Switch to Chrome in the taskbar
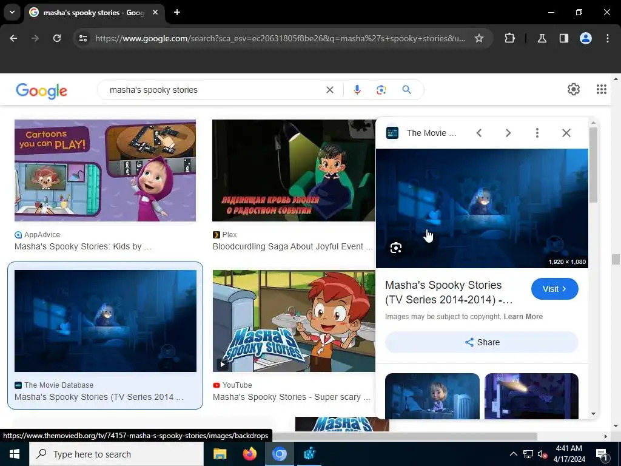The width and height of the screenshot is (621, 466). coord(279,454)
